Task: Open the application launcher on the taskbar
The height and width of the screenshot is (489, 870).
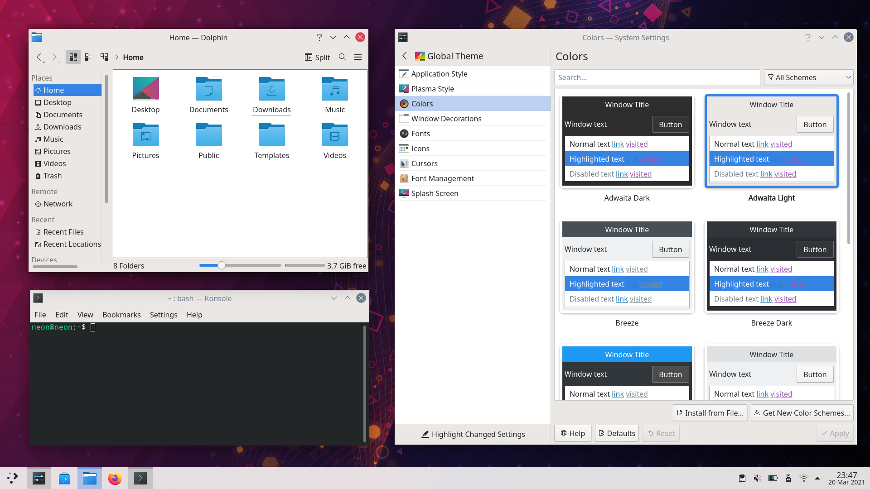Action: click(x=13, y=478)
